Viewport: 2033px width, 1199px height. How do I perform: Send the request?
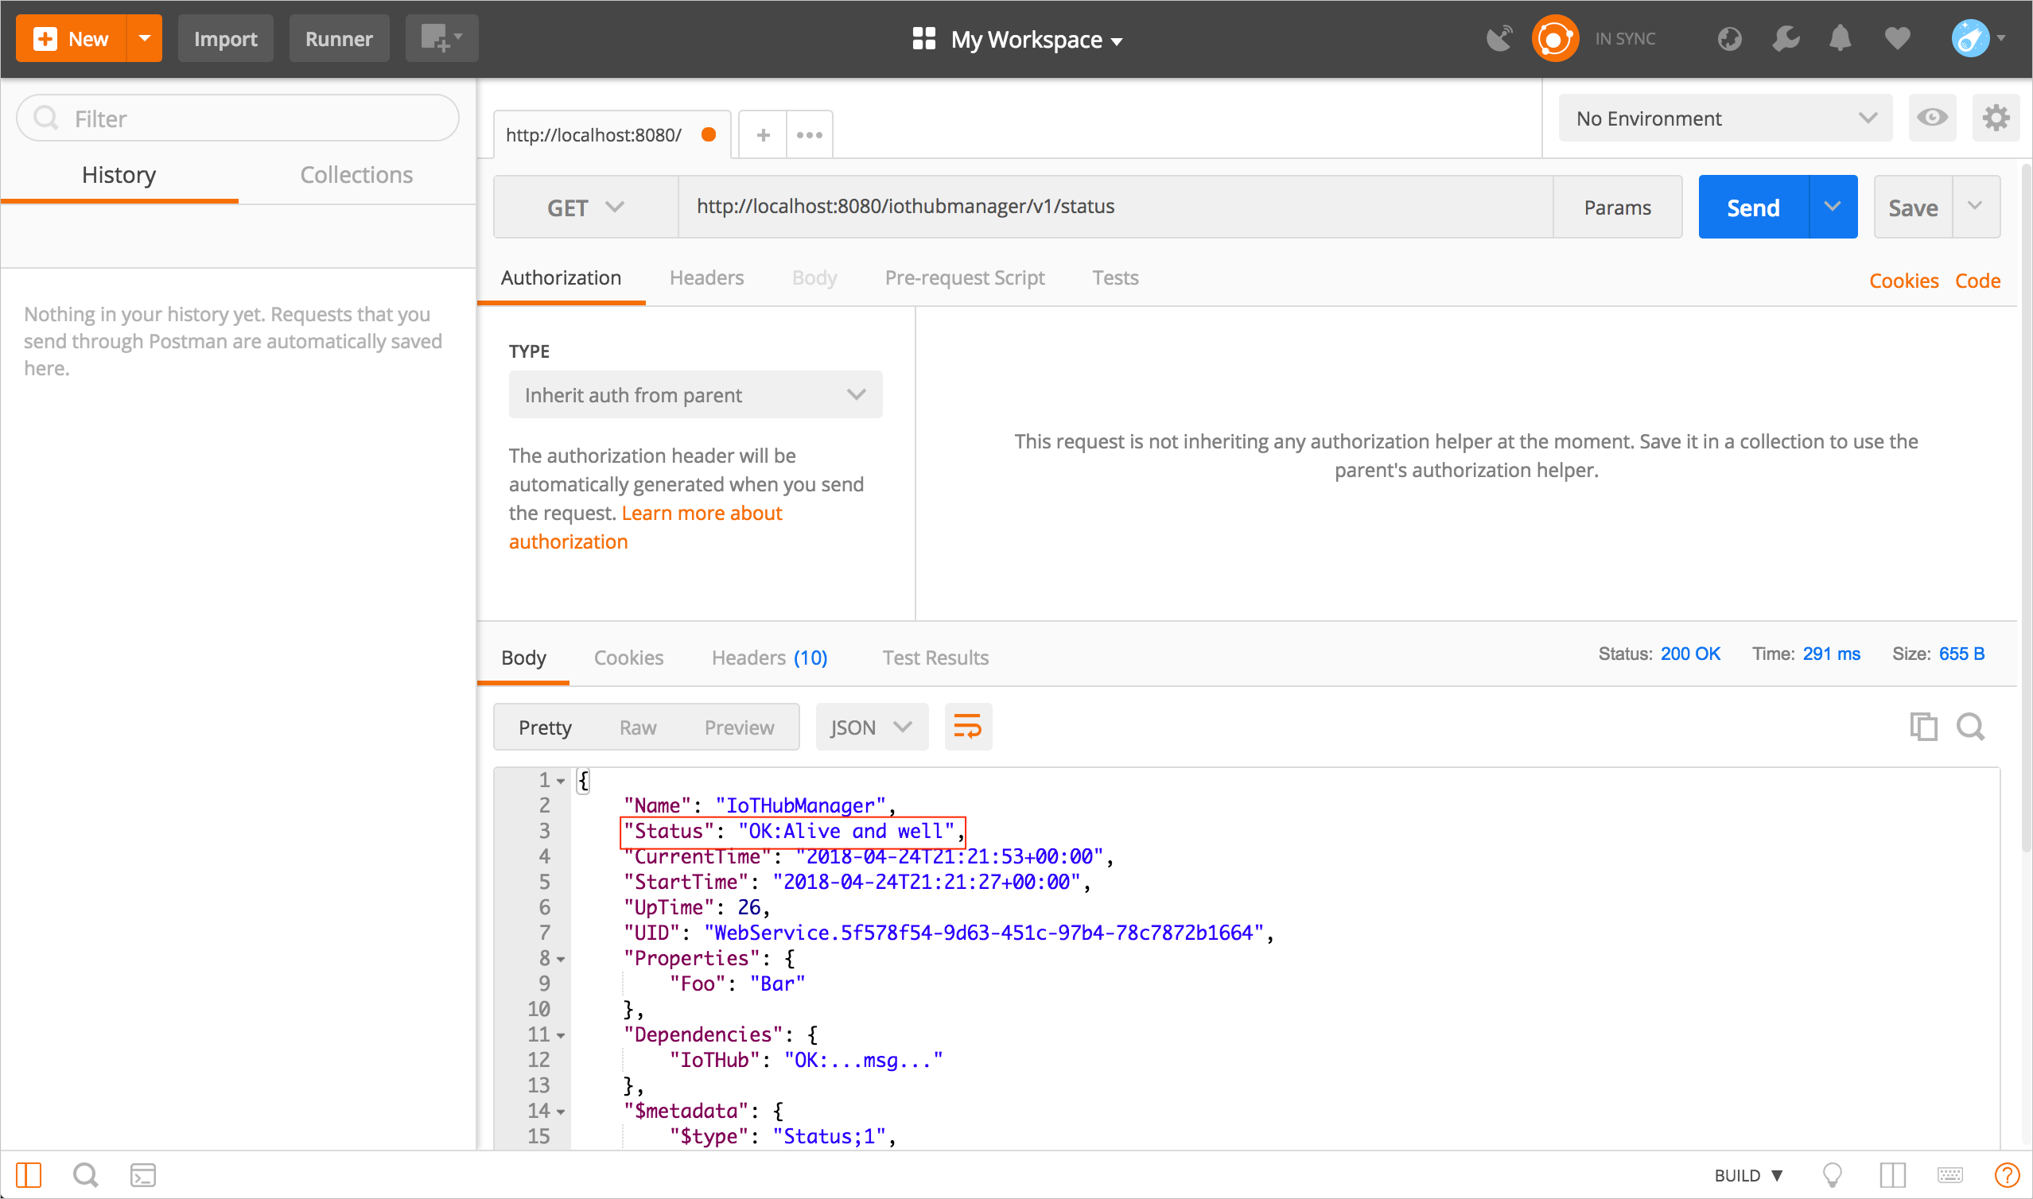(x=1753, y=207)
